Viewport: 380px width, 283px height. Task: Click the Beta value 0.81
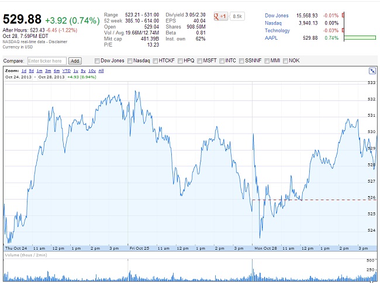[x=201, y=33]
